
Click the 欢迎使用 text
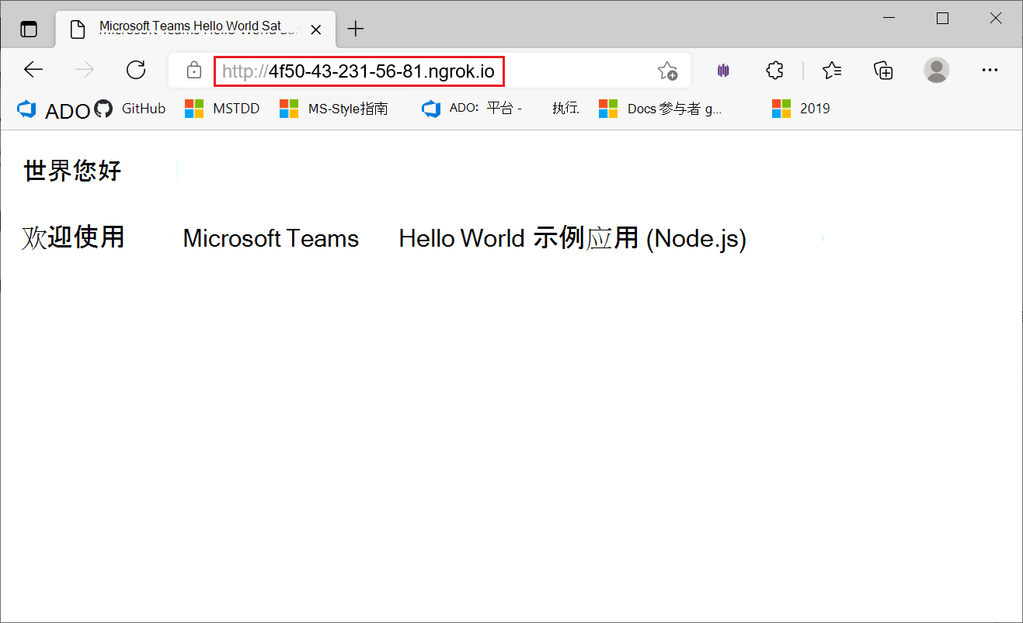coord(73,237)
